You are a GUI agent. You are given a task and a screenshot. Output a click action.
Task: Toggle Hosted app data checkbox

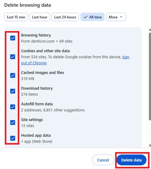[13, 138]
